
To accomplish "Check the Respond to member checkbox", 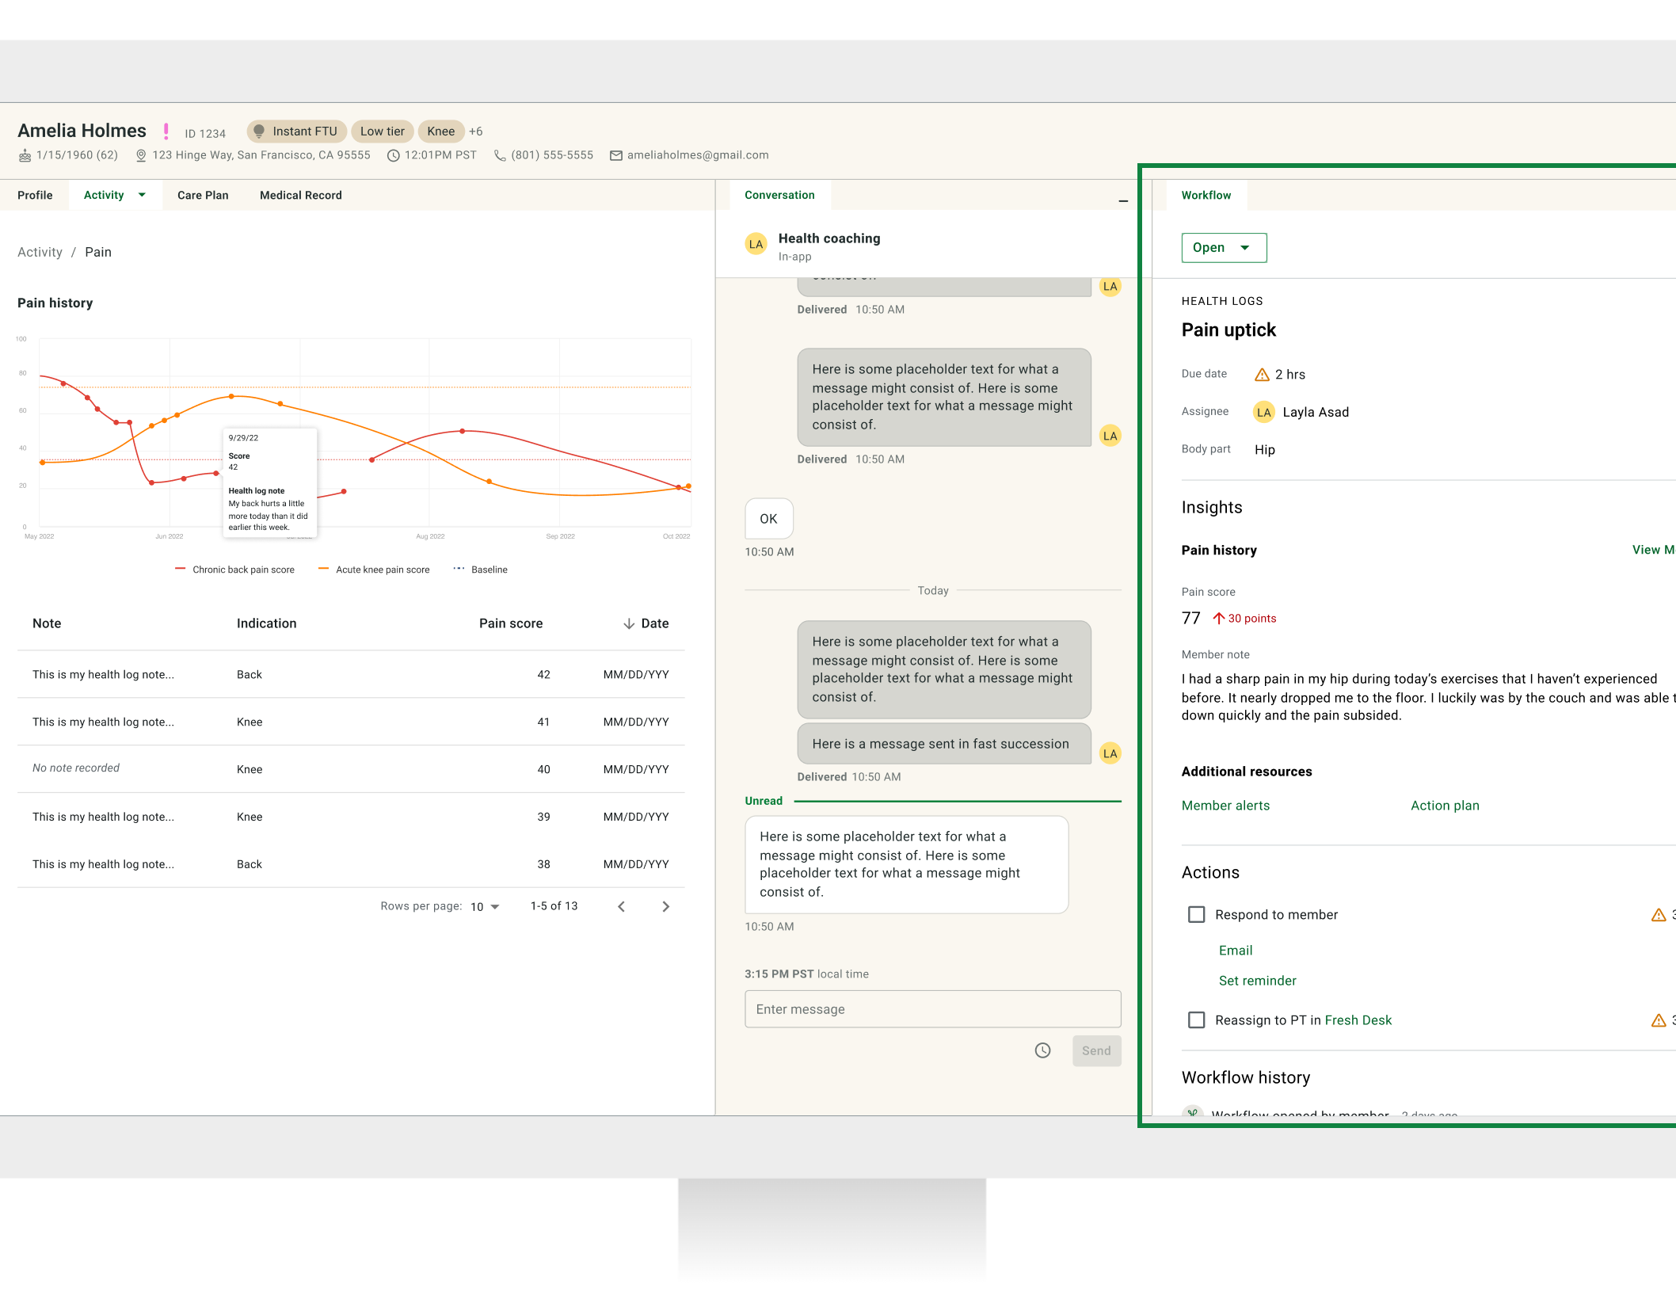I will pos(1197,915).
